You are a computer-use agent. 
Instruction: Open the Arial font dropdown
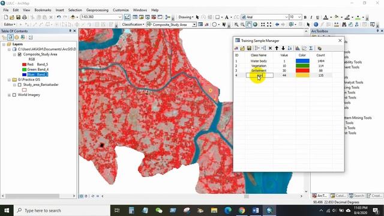pos(286,17)
